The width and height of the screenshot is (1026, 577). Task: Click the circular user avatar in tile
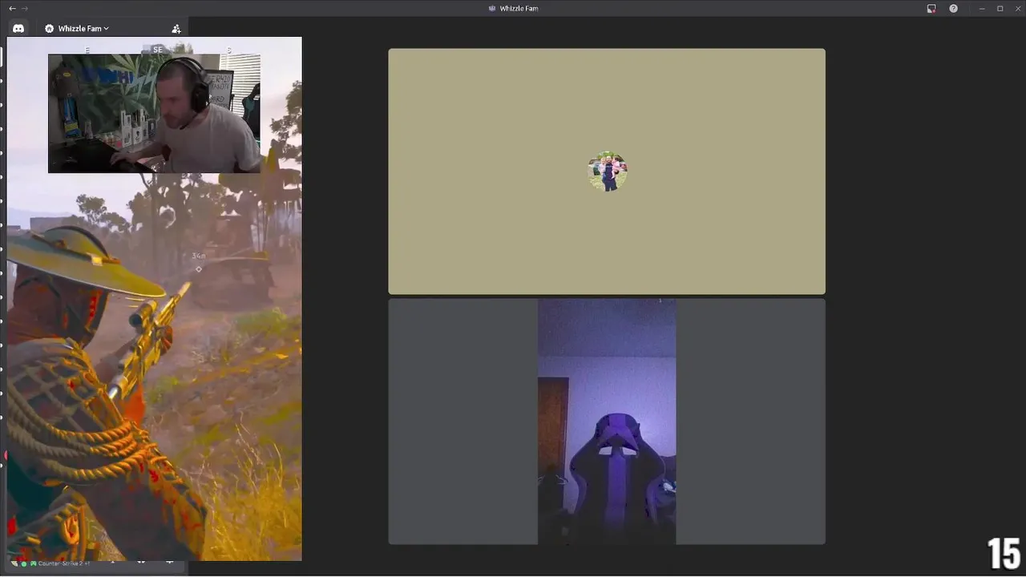point(607,171)
